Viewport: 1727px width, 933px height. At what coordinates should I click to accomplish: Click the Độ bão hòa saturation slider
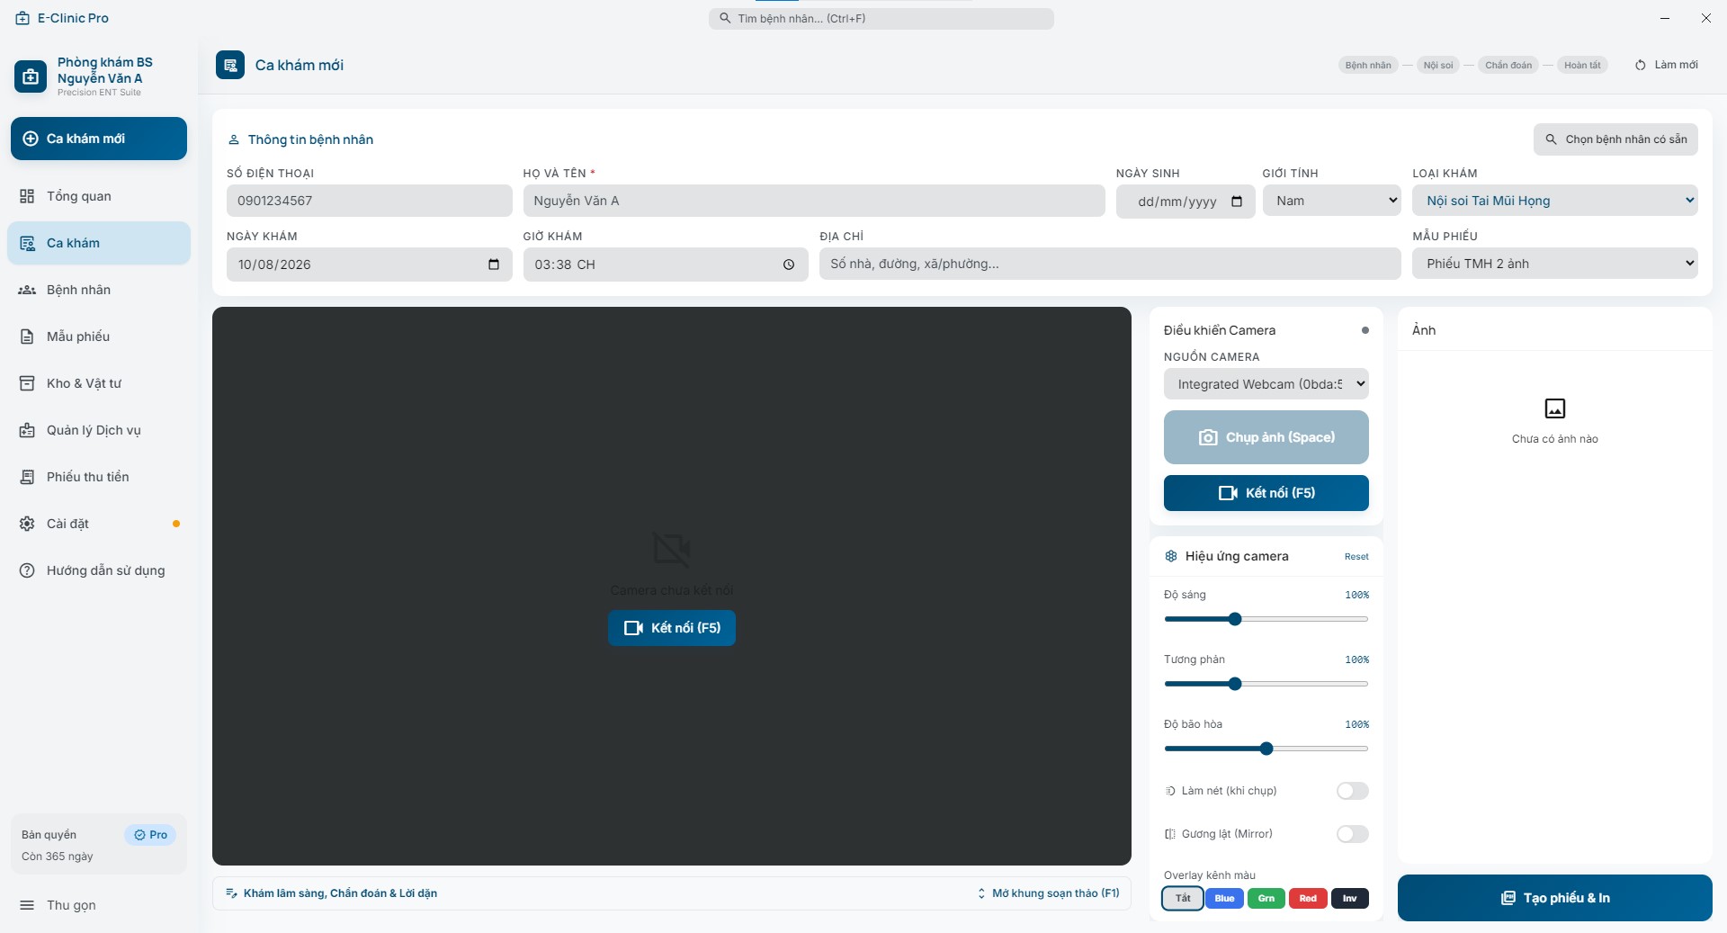point(1266,749)
